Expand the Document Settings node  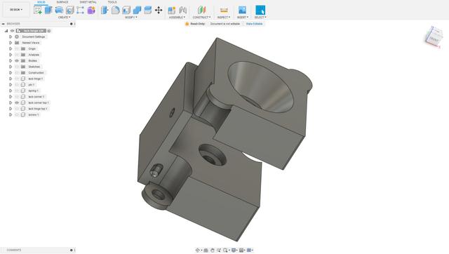coord(11,36)
